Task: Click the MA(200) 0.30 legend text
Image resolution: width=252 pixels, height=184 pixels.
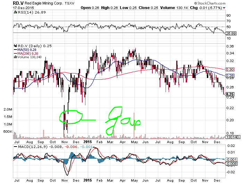Action: point(28,54)
